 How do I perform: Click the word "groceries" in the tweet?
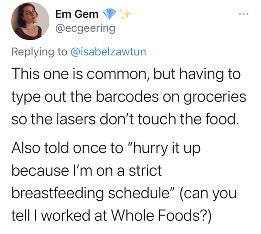point(215,97)
